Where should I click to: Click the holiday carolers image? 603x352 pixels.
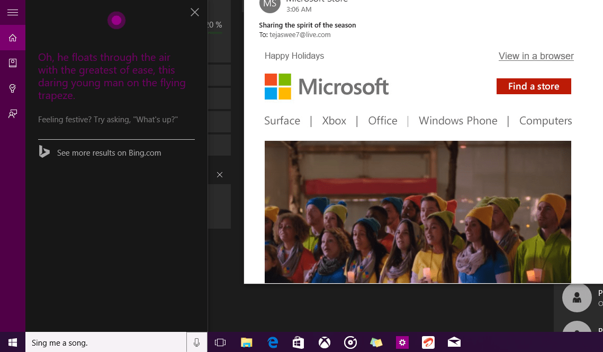418,212
